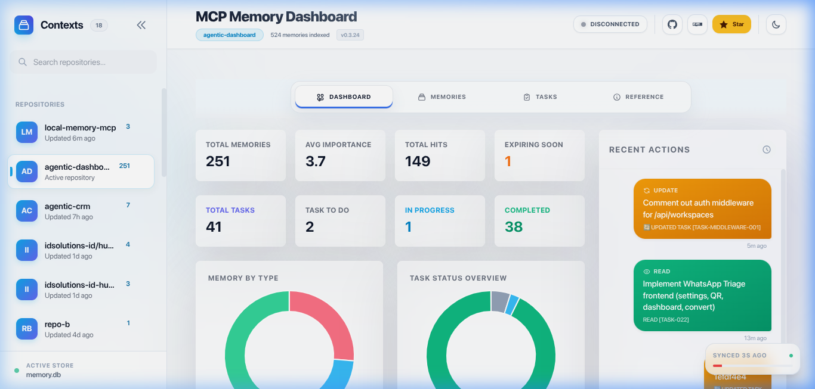
Task: Open the EXPIRING SOON card
Action: (x=539, y=155)
